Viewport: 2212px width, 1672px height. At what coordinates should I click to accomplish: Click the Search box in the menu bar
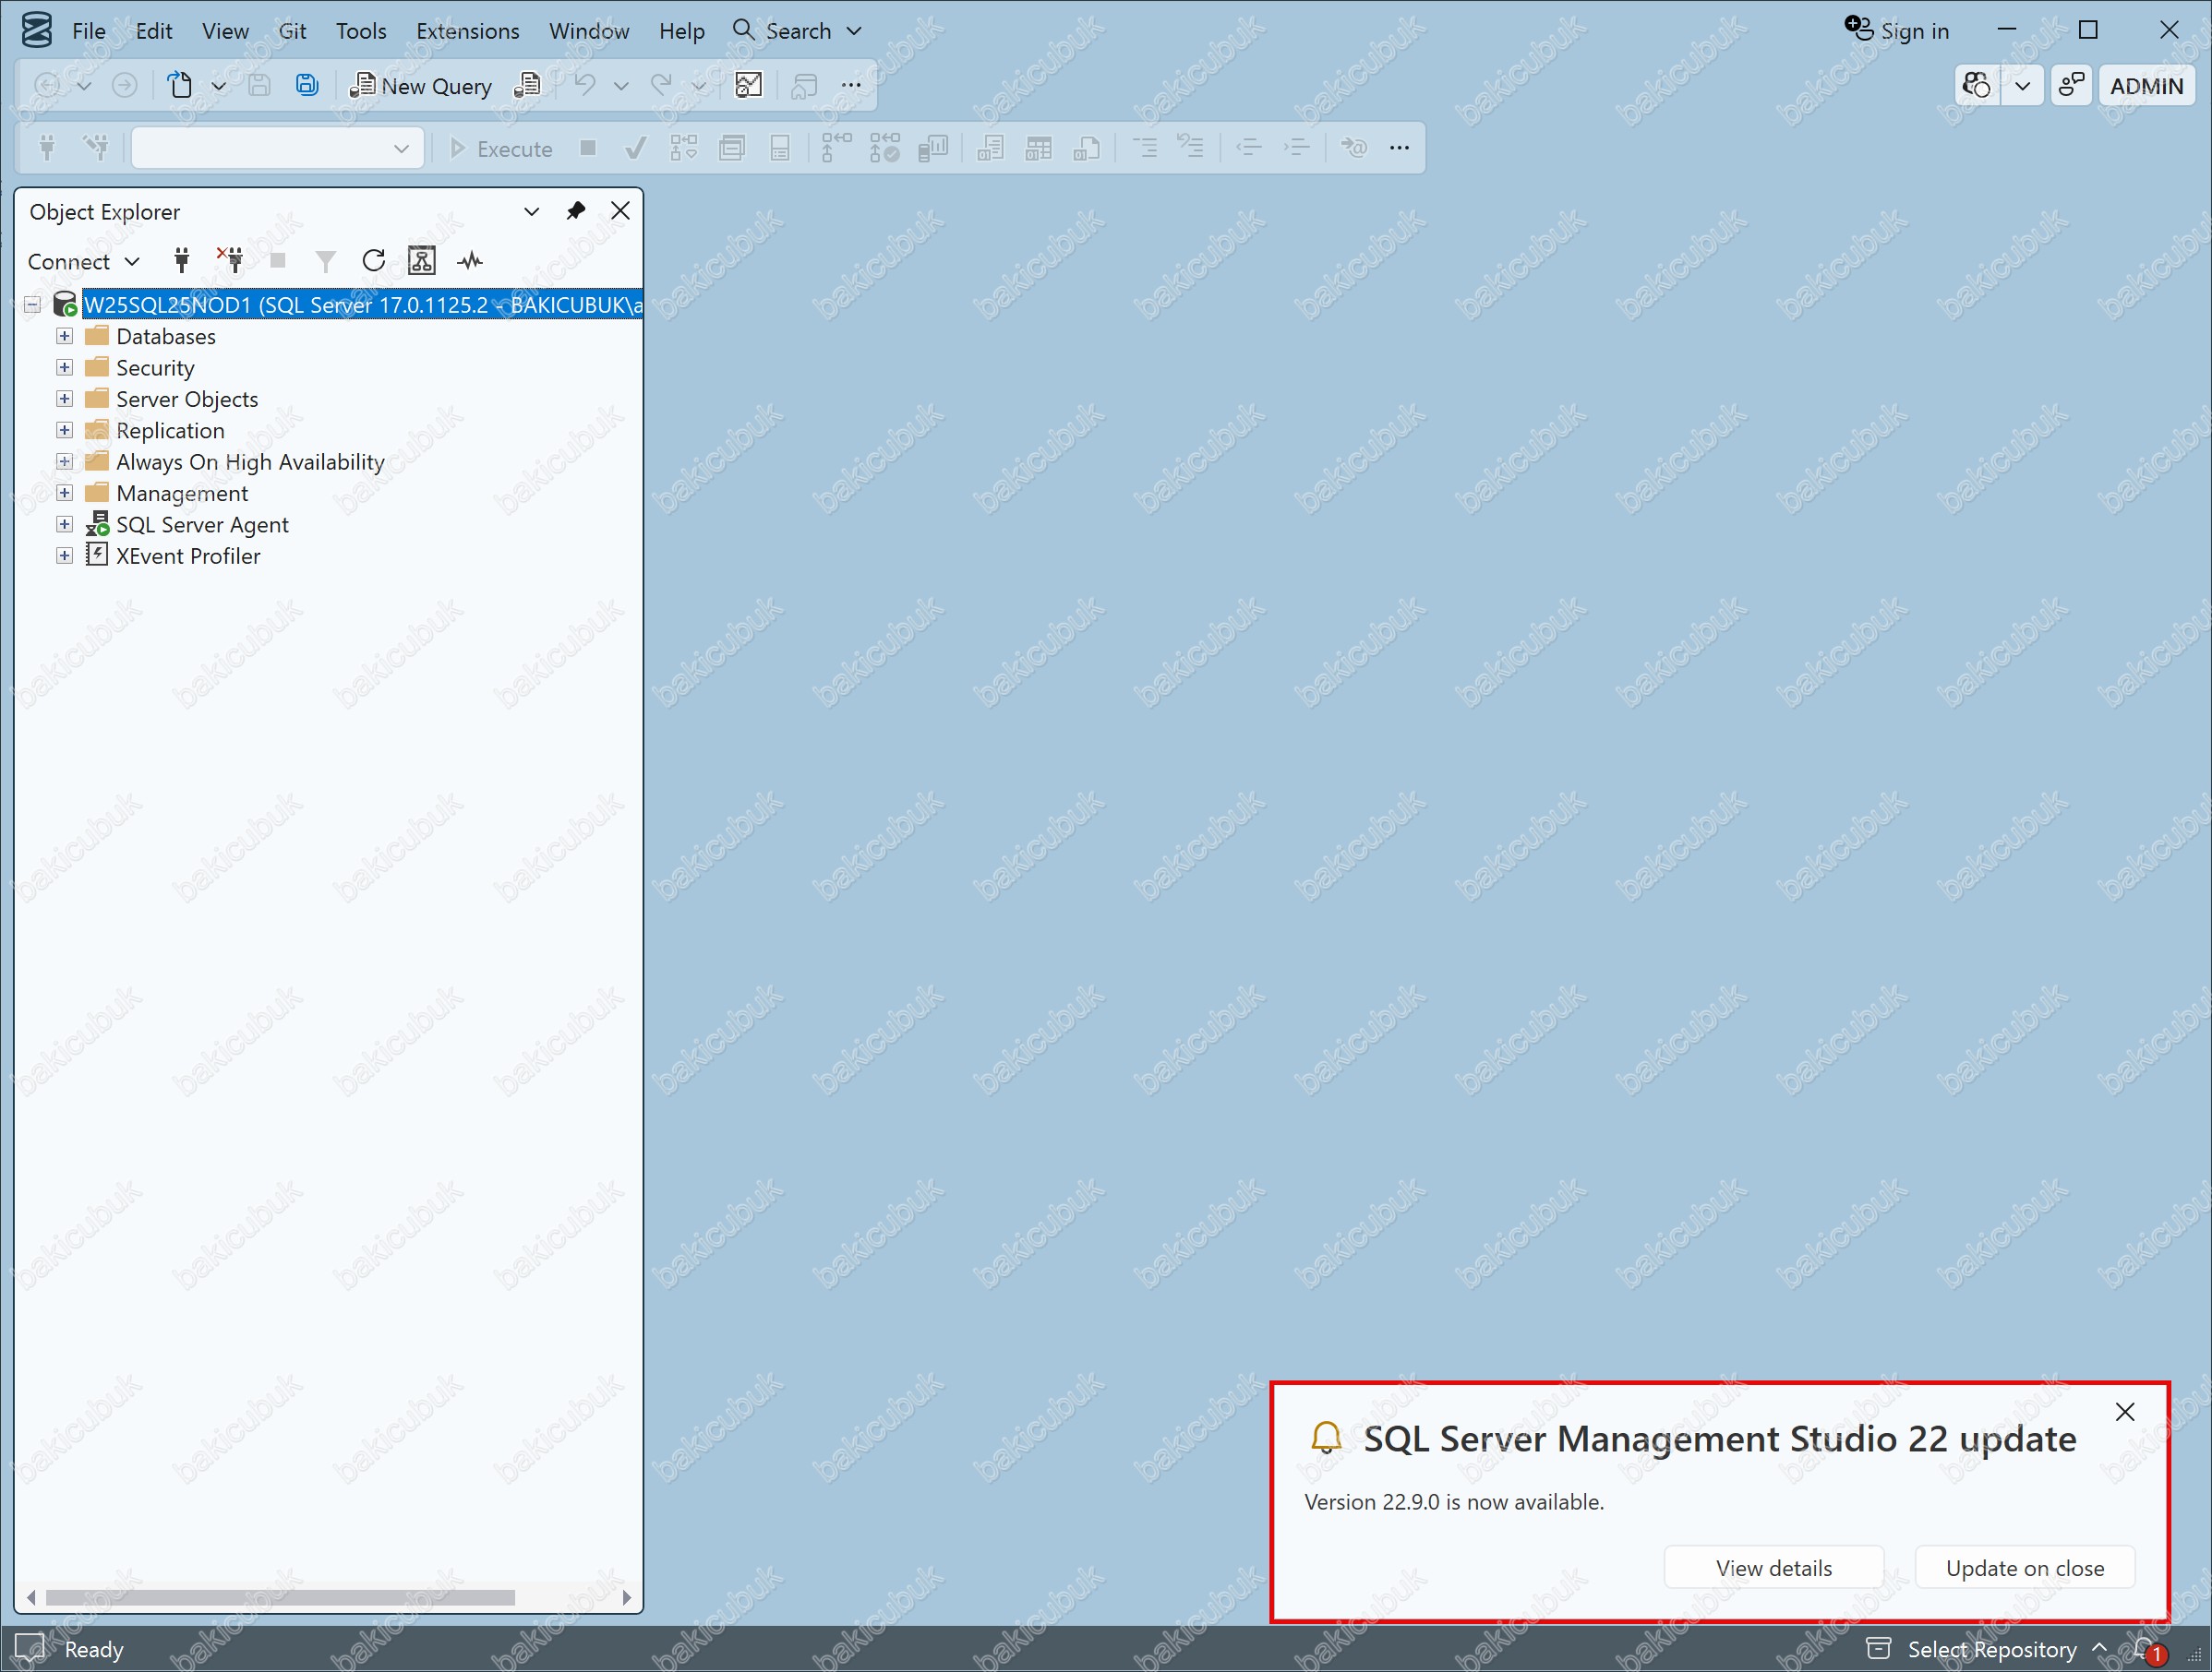point(797,31)
